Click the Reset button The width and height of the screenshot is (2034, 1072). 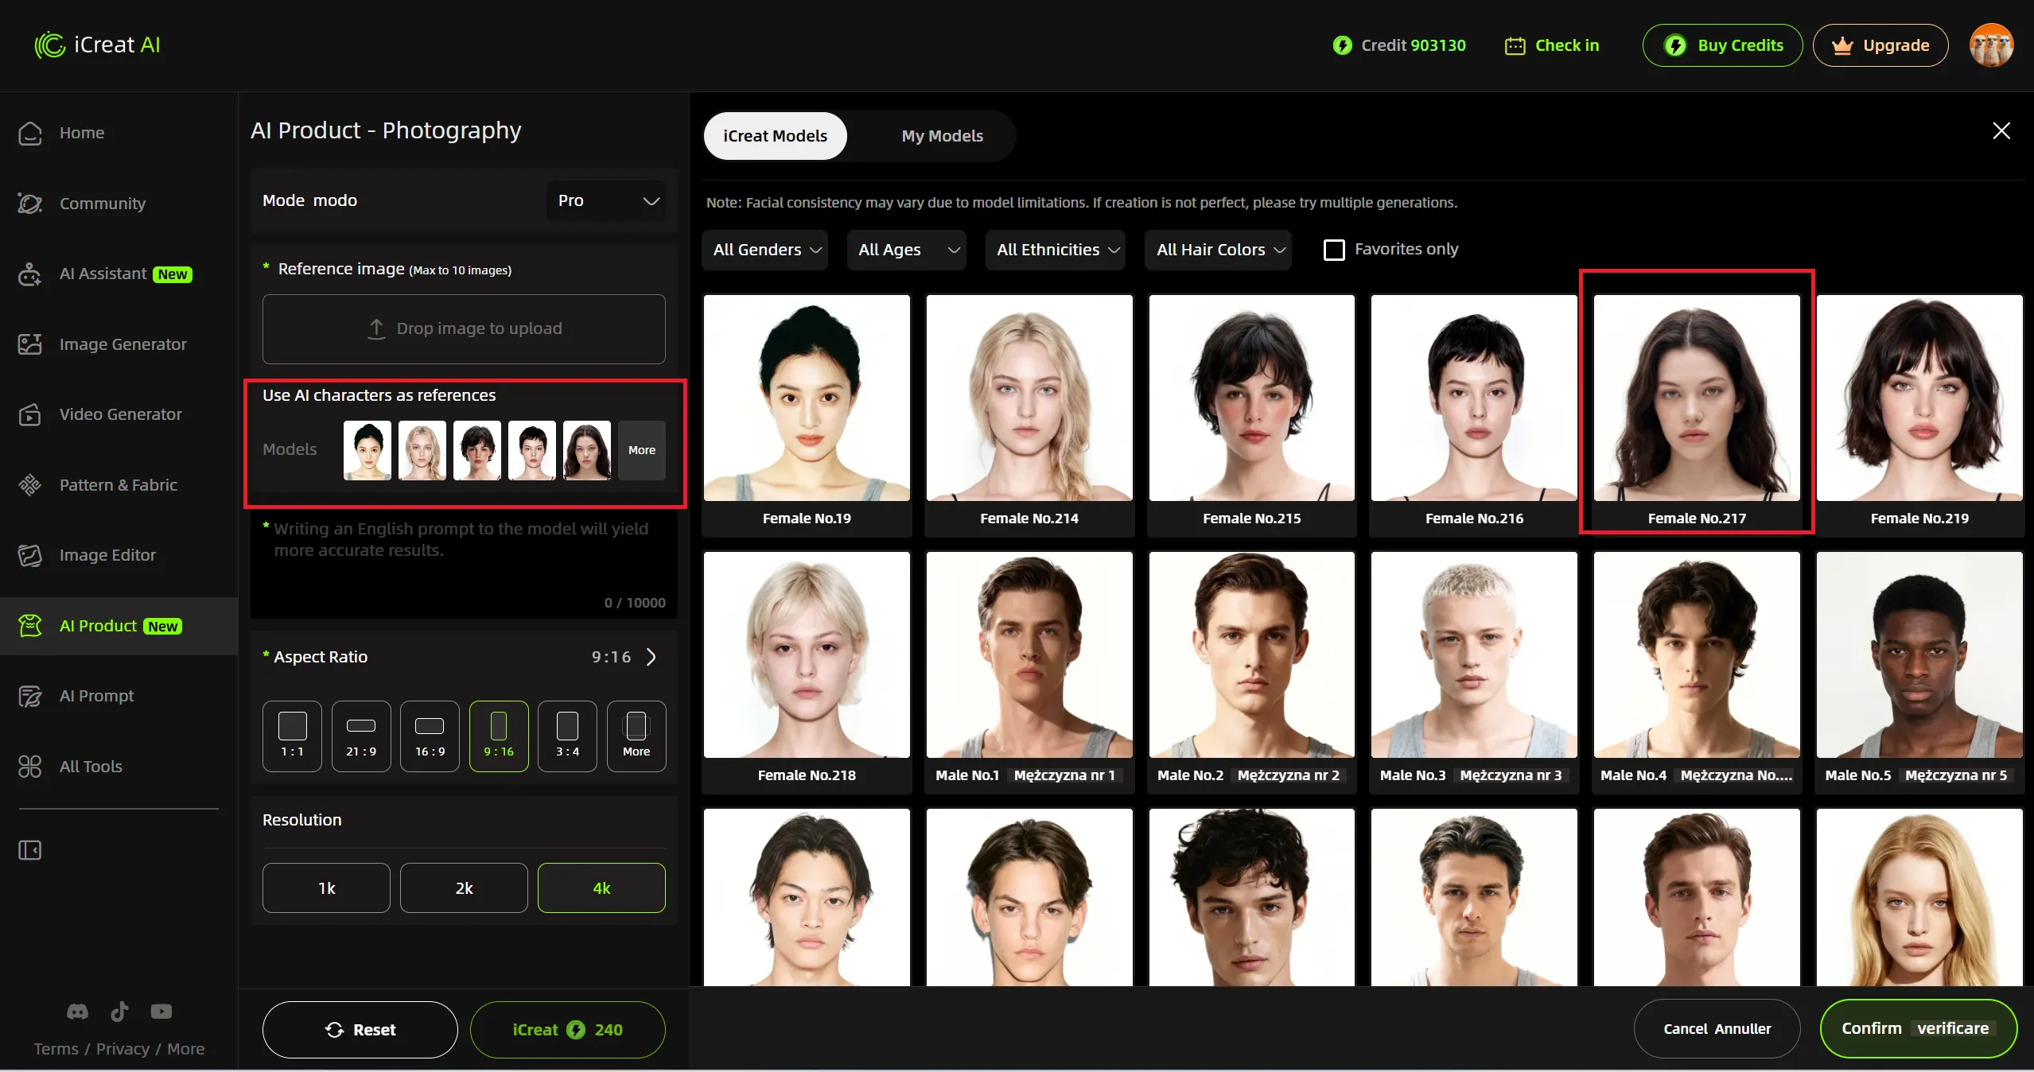tap(360, 1030)
